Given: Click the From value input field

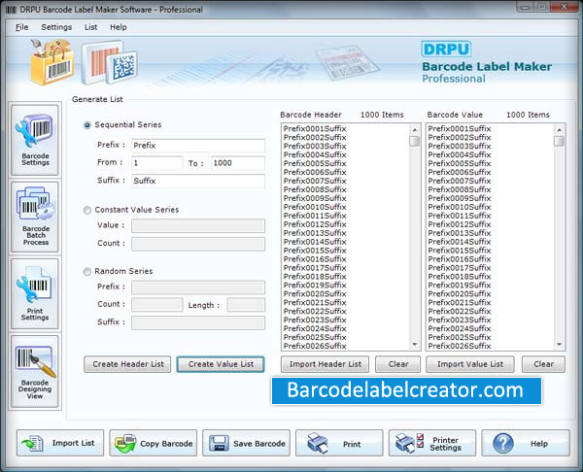Looking at the screenshot, I should (x=156, y=163).
